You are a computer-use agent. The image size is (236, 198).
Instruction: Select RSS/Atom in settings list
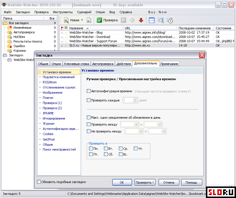point(50,82)
